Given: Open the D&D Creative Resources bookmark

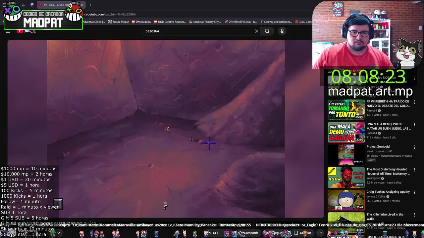Looking at the screenshot, I should (170, 22).
